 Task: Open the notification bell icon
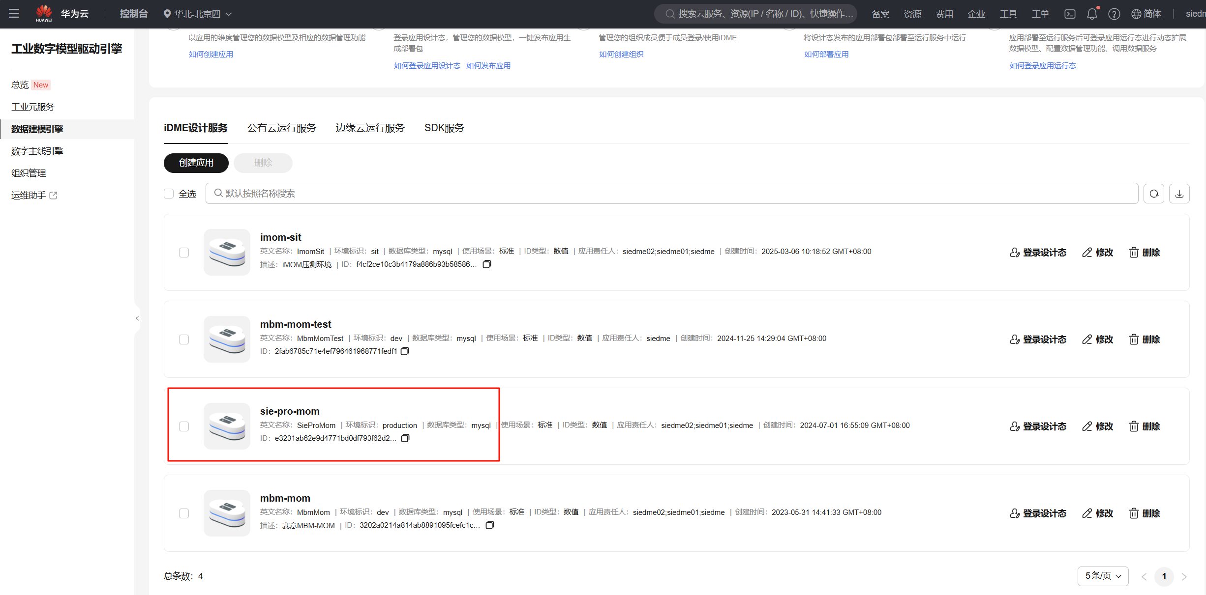[x=1092, y=14]
